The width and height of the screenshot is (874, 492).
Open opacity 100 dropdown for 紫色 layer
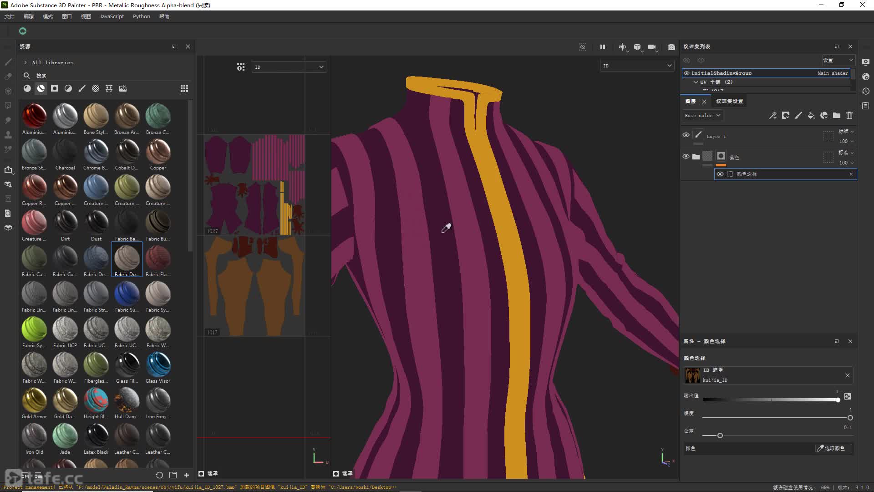point(846,163)
